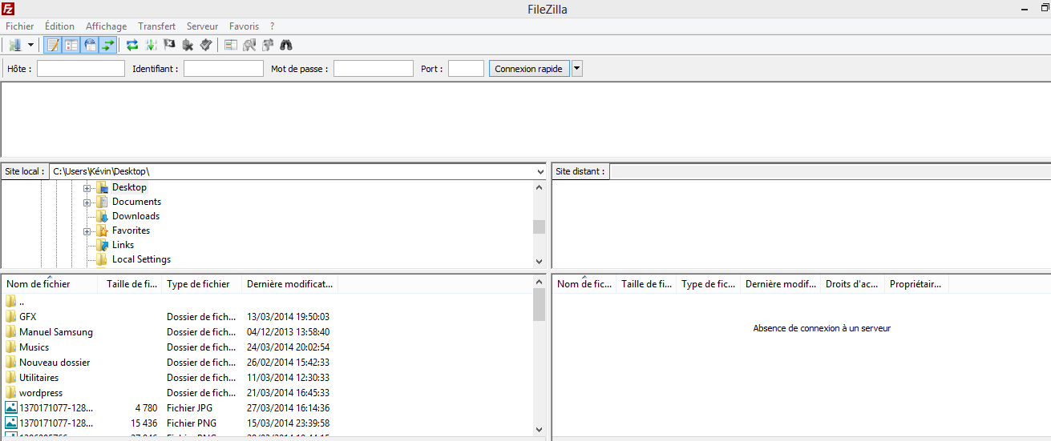The image size is (1051, 441).
Task: Select Links folder in local tree
Action: pos(123,245)
